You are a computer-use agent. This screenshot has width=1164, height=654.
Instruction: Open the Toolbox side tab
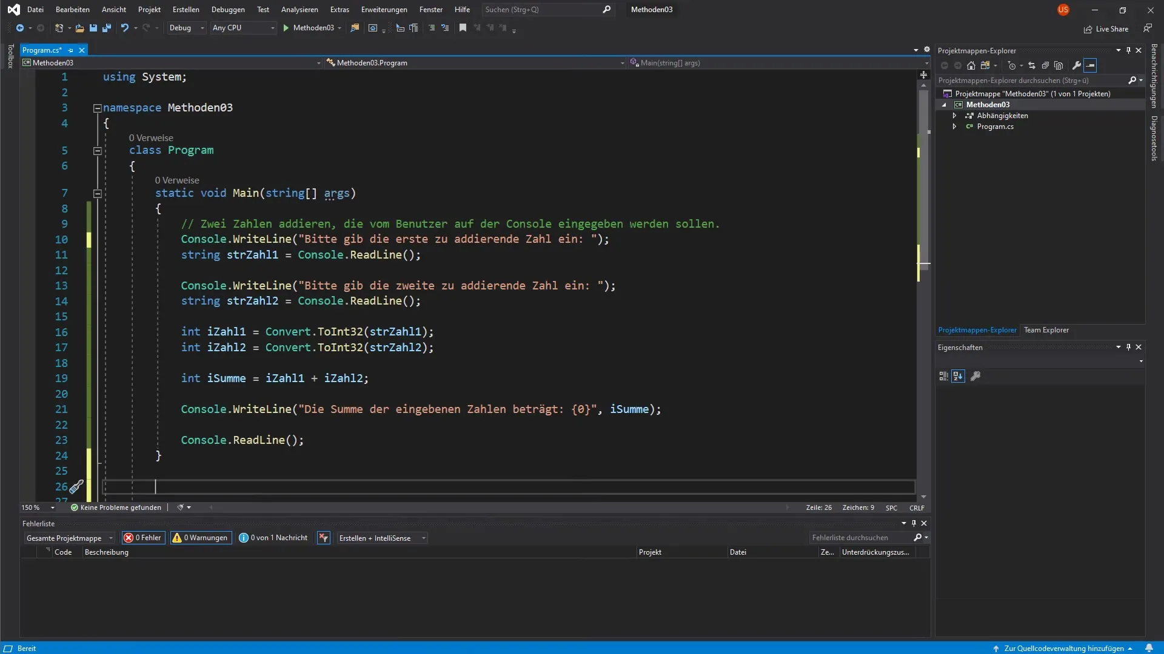pos(10,56)
